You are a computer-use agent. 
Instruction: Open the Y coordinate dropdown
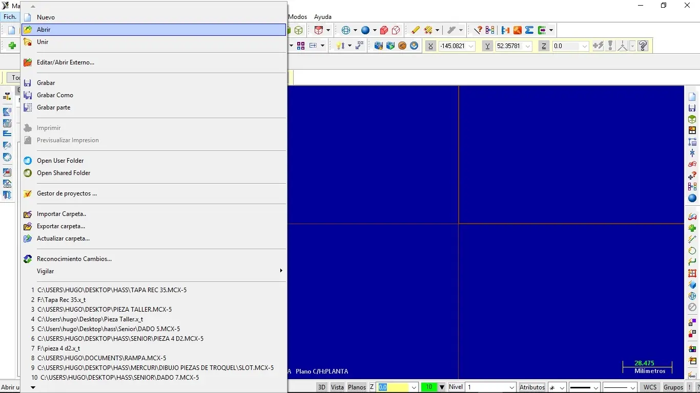528,46
